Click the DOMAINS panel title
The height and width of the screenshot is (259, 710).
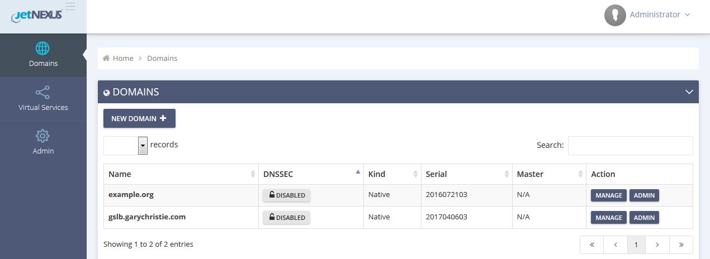click(136, 92)
